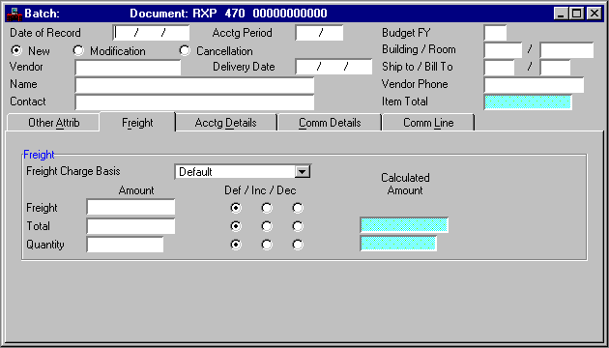Click the Vendor input field
The width and height of the screenshot is (609, 348).
[x=128, y=68]
